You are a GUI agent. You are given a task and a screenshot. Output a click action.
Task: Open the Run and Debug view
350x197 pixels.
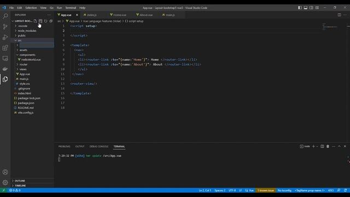coord(5,37)
